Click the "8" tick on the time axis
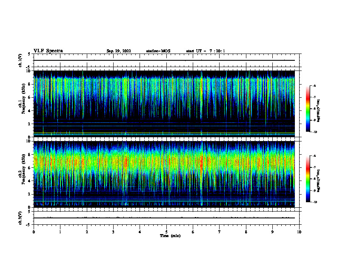The height and width of the screenshot is (260, 337). point(246,232)
